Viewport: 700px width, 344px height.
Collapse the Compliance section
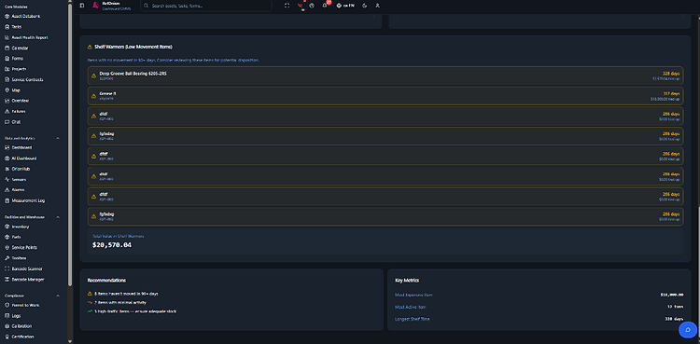[58, 296]
